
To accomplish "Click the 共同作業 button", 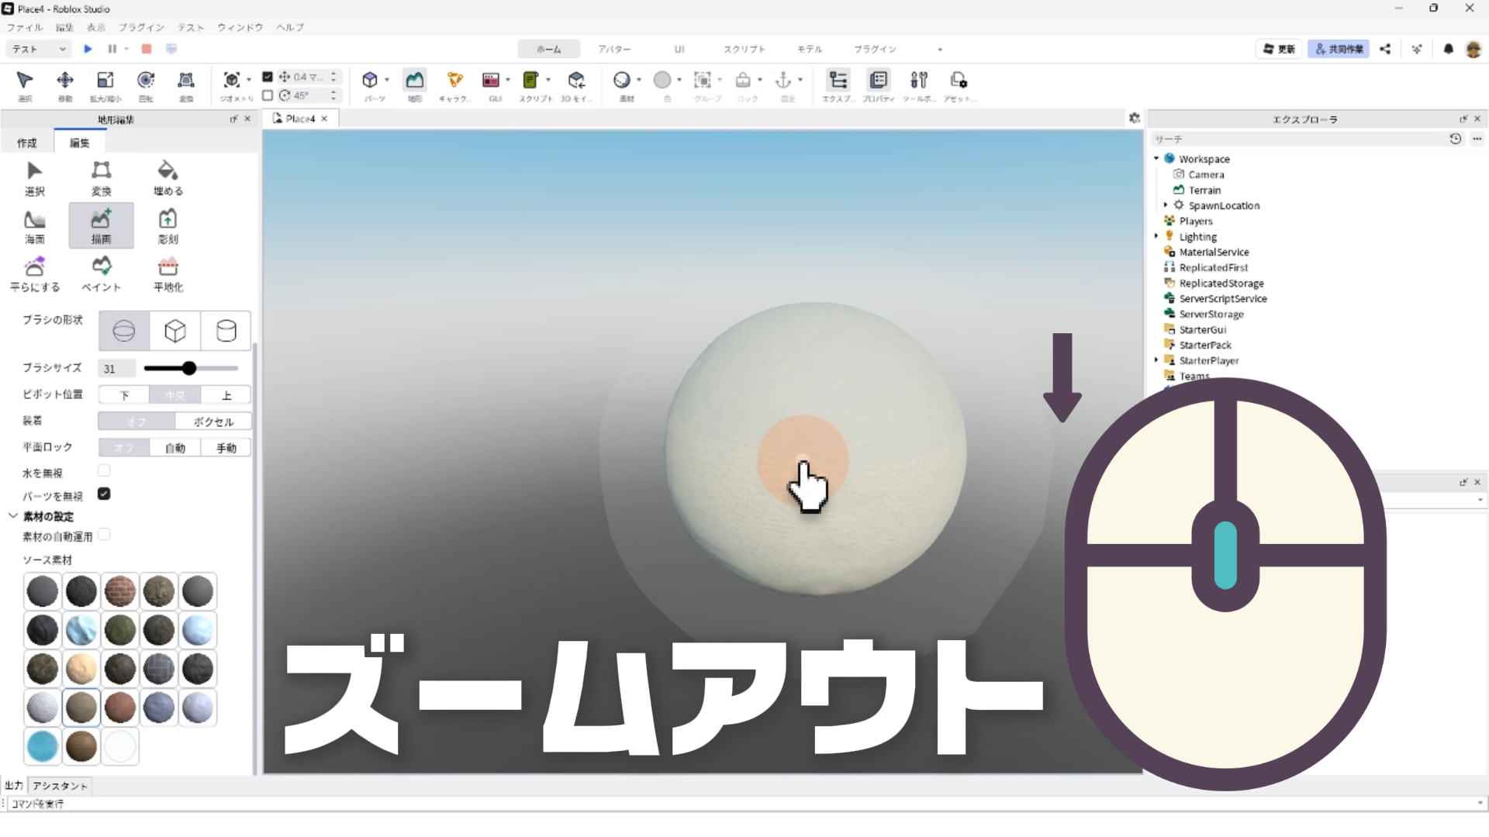I will [x=1339, y=49].
